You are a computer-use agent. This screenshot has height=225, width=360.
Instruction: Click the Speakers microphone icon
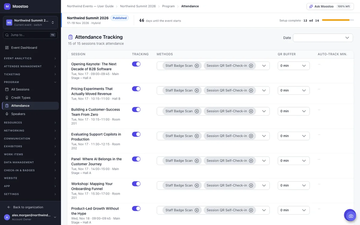7,114
